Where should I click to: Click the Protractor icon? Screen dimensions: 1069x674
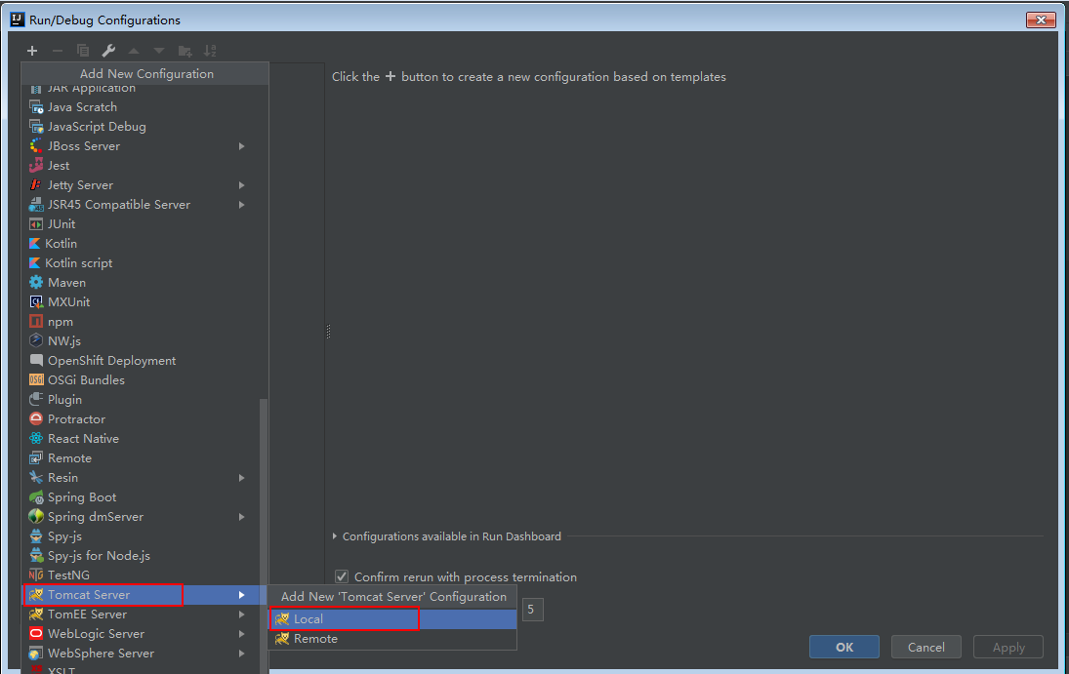point(36,419)
